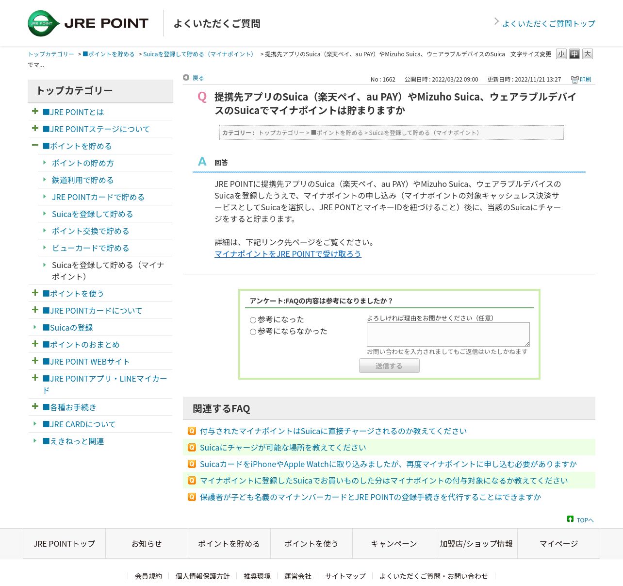Screen dimensions: 623x586
Task: Open Suicaを登録して貯める sidebar subcategory
Action: pyautogui.click(x=92, y=214)
